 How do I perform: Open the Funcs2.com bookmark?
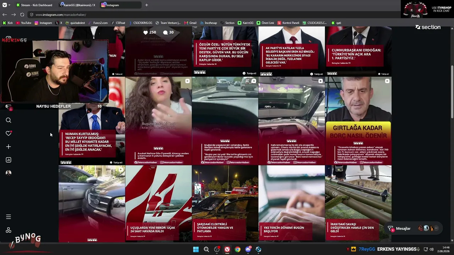98,23
